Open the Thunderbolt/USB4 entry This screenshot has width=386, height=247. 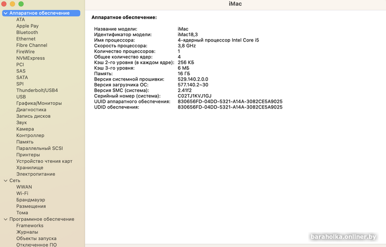pyautogui.click(x=37, y=90)
